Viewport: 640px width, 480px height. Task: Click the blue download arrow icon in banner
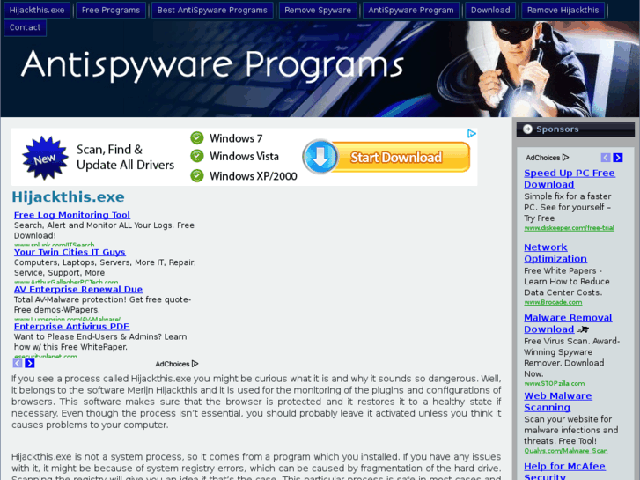320,157
